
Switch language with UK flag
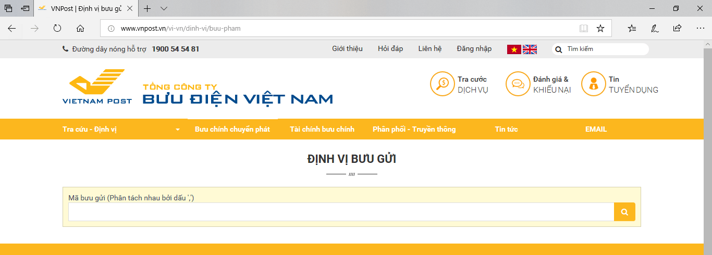[x=530, y=49]
